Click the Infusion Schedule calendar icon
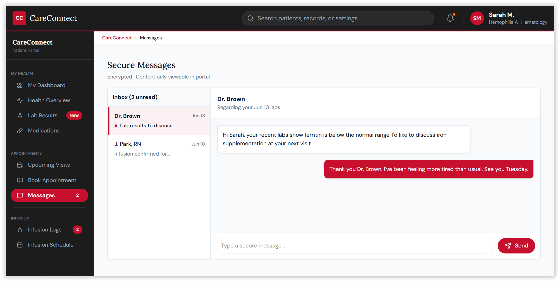Image resolution: width=560 pixels, height=282 pixels. click(20, 245)
